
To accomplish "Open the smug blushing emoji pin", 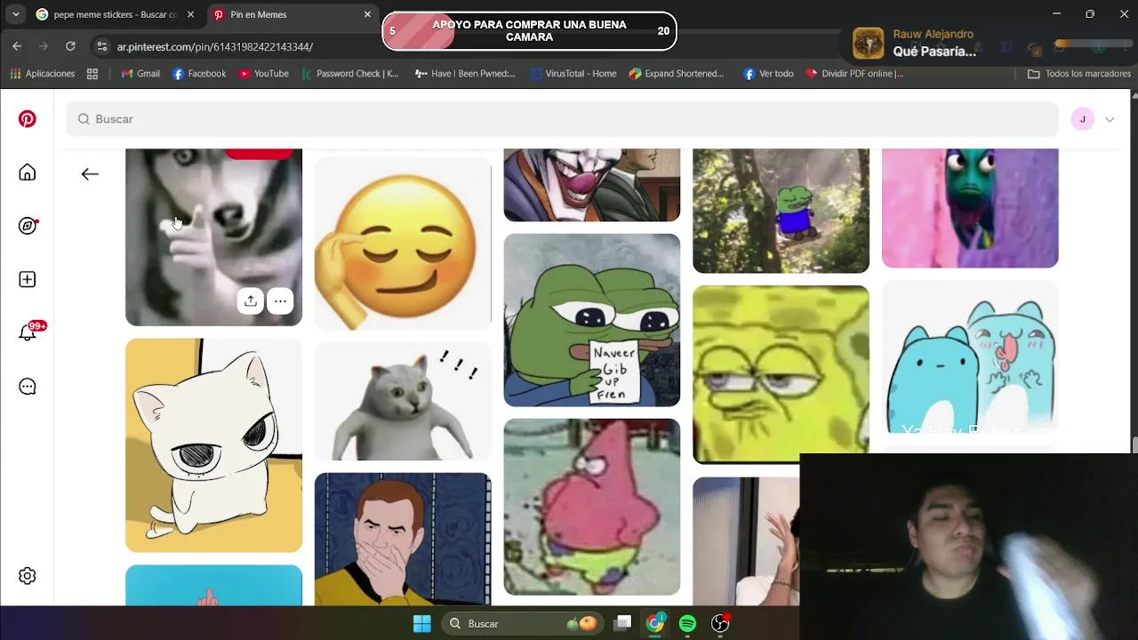I will [403, 244].
